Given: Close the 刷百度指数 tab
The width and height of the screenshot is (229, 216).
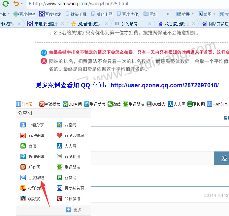Looking at the screenshot, I should pyautogui.click(x=193, y=24).
